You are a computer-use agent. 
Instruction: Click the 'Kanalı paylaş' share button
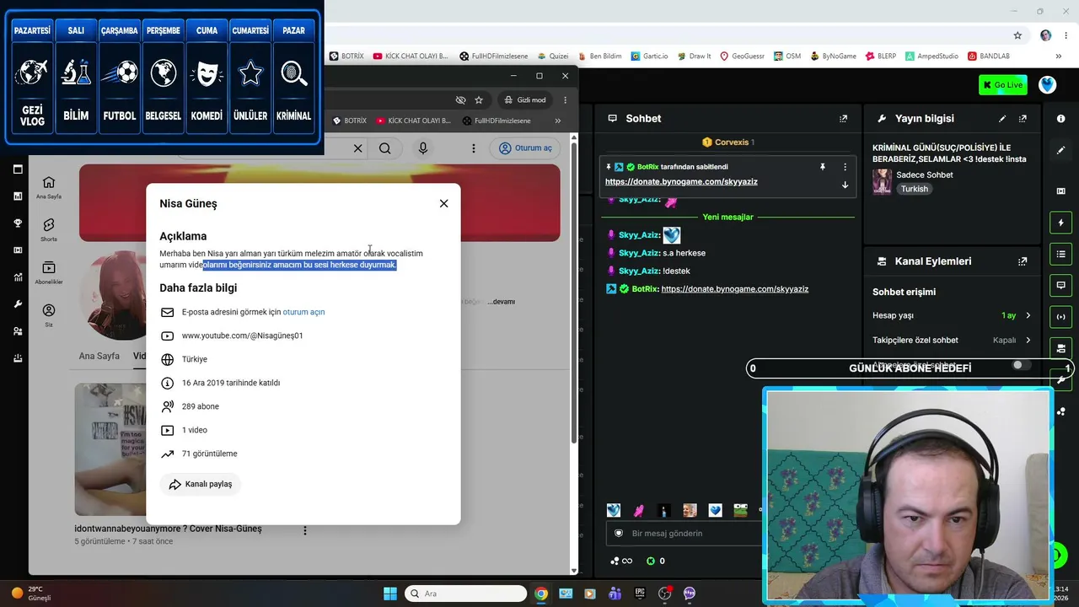(201, 484)
